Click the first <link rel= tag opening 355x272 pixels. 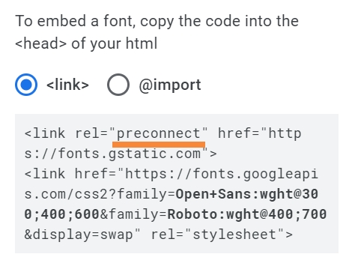(66, 133)
